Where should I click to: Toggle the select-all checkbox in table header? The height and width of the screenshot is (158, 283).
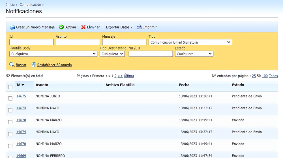coord(10,87)
